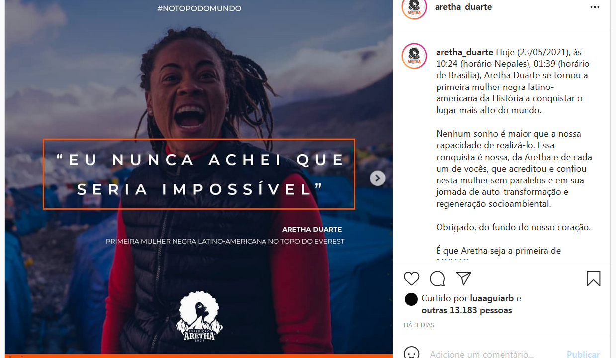Viewport: 616px width, 358px height.
Task: Open the three-dot more options menu
Action: click(595, 7)
